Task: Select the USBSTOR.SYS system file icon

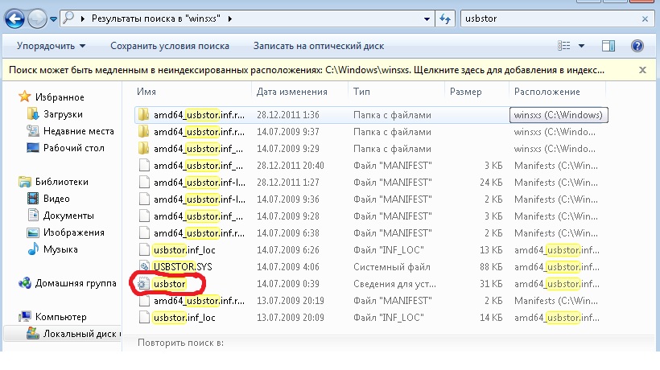Action: (144, 267)
